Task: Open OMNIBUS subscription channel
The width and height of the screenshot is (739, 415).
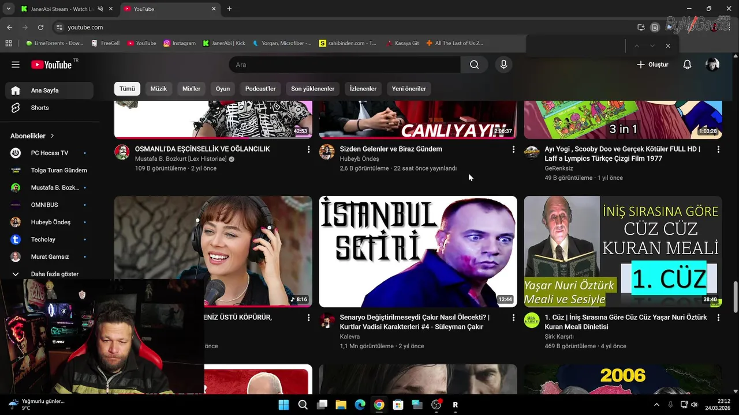Action: [50, 205]
